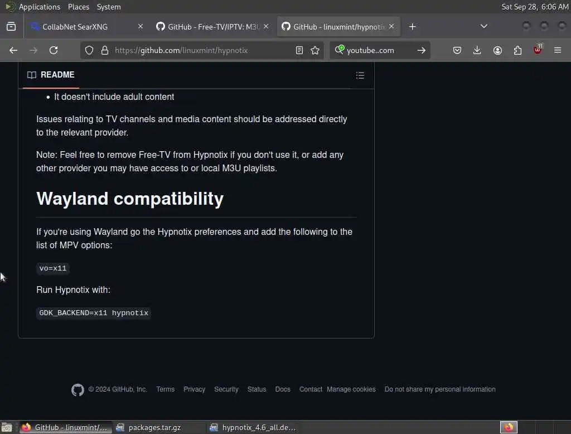This screenshot has height=434, width=571.
Task: Open the uBlock Origin extension icon
Action: point(538,50)
